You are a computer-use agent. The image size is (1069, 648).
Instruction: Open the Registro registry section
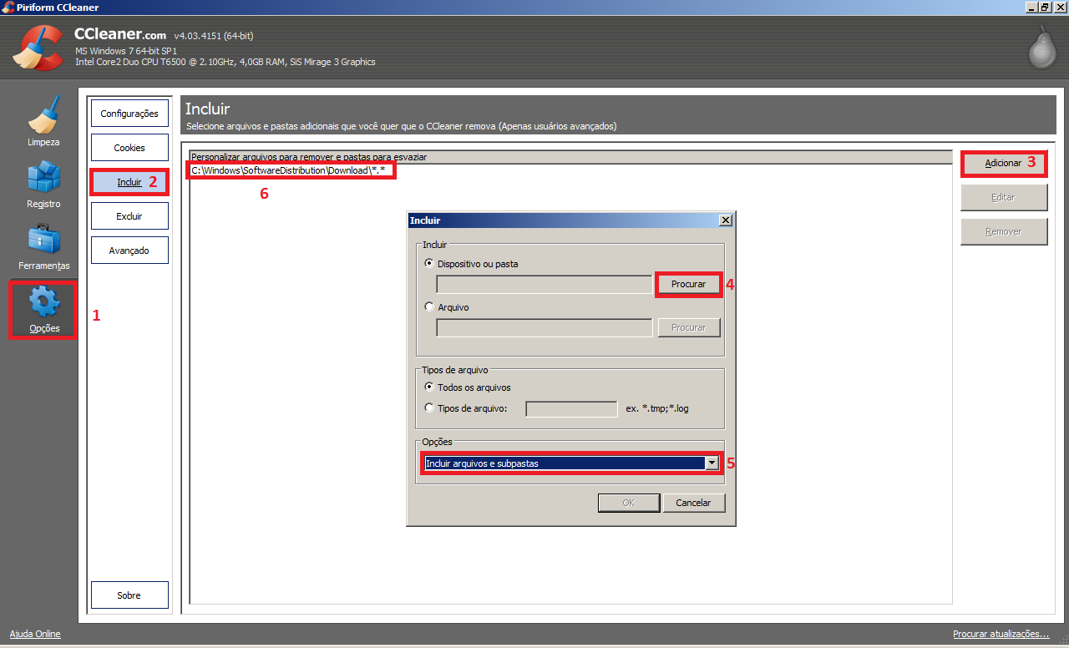43,184
